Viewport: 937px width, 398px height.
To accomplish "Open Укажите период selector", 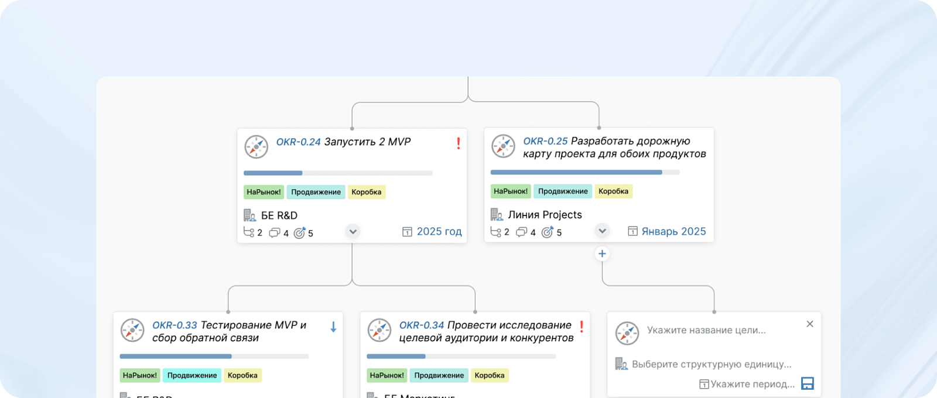I will [x=753, y=384].
